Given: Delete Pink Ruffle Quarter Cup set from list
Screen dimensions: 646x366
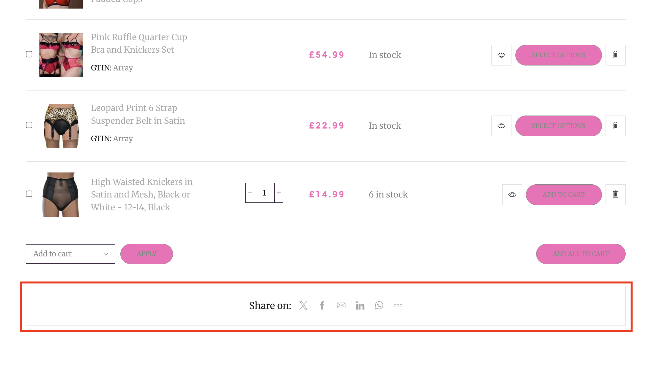Looking at the screenshot, I should pos(615,55).
